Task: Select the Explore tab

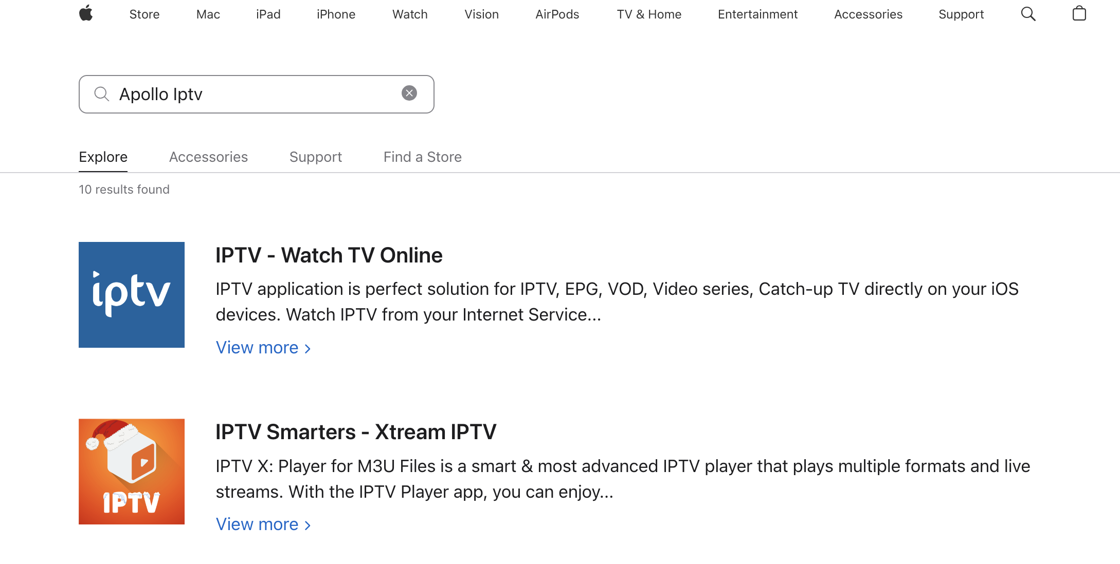Action: [x=103, y=157]
